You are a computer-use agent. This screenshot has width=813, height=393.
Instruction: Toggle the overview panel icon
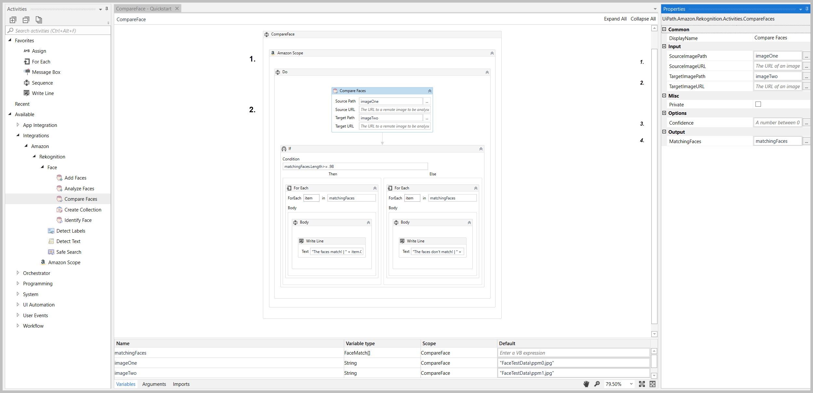tap(653, 384)
